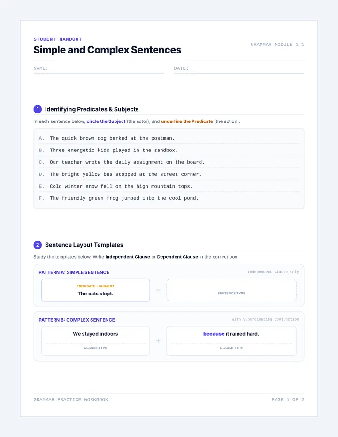Click CLAUSE TYPE field under 'We stayed indoors'
This screenshot has width=338, height=437.
[95, 348]
